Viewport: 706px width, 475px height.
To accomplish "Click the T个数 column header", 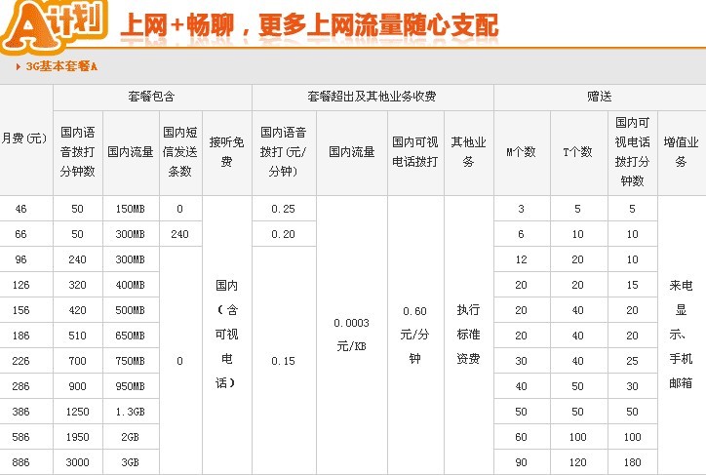I will coord(578,152).
